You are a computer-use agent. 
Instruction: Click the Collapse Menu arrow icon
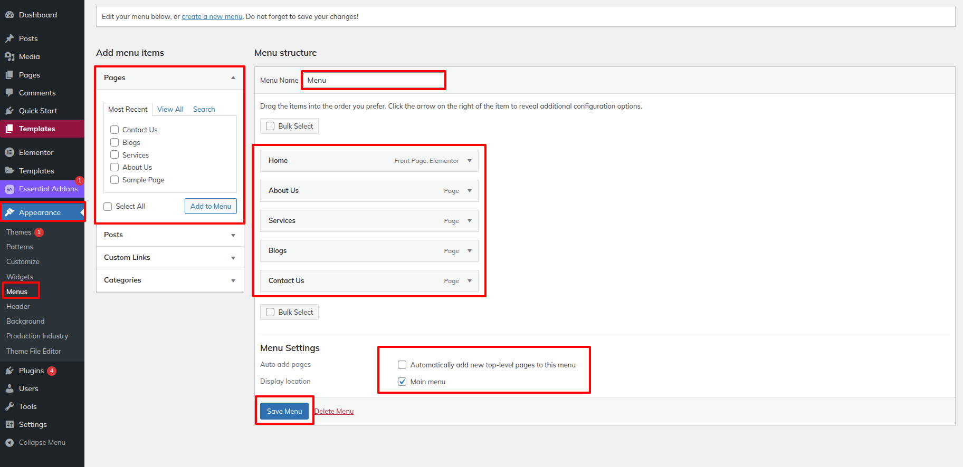9,443
